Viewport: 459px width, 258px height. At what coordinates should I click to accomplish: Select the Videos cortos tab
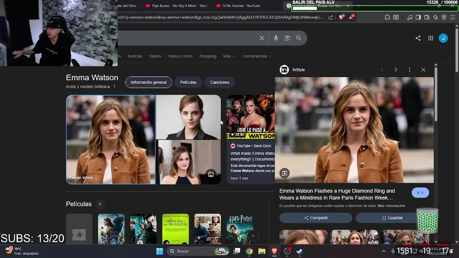pos(180,56)
